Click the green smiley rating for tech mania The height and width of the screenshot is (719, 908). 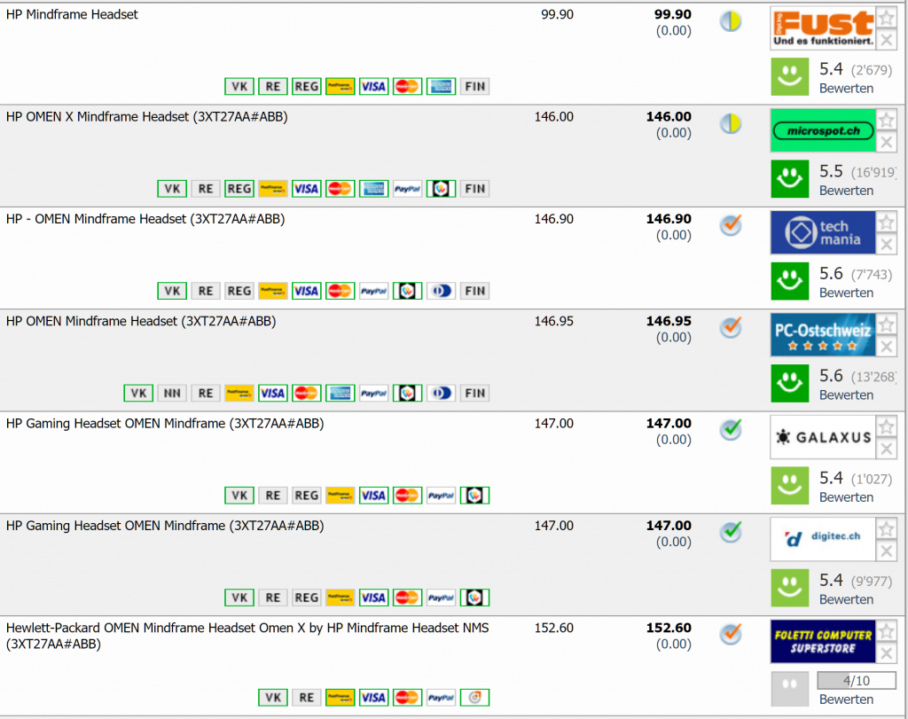pos(789,281)
